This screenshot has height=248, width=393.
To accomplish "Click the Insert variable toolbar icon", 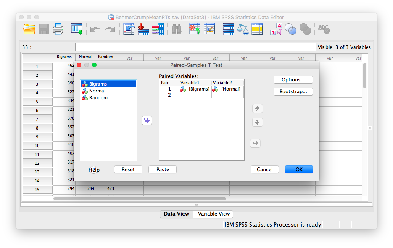I will click(209, 29).
